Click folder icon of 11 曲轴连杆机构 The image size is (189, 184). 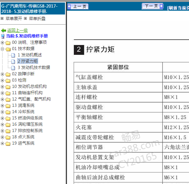point(8,93)
